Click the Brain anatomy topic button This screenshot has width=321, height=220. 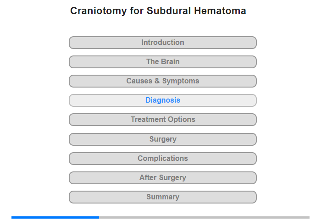[x=162, y=62]
